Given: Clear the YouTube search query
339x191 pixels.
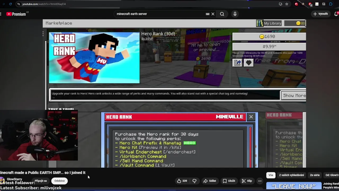Looking at the screenshot, I should pyautogui.click(x=213, y=14).
